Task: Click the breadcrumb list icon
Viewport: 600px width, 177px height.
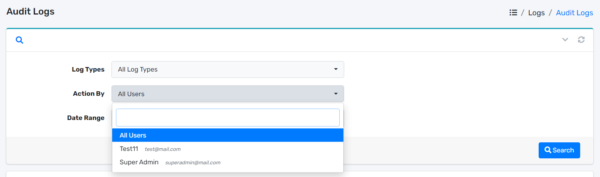Action: pos(513,13)
